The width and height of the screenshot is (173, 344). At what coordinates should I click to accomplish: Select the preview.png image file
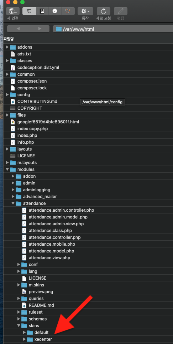pos(41,291)
